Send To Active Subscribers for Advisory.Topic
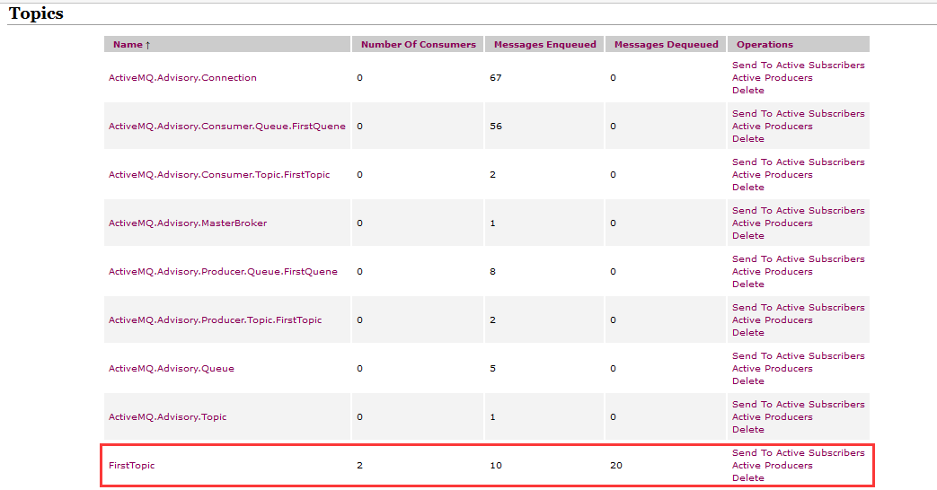This screenshot has height=490, width=937. click(x=799, y=404)
